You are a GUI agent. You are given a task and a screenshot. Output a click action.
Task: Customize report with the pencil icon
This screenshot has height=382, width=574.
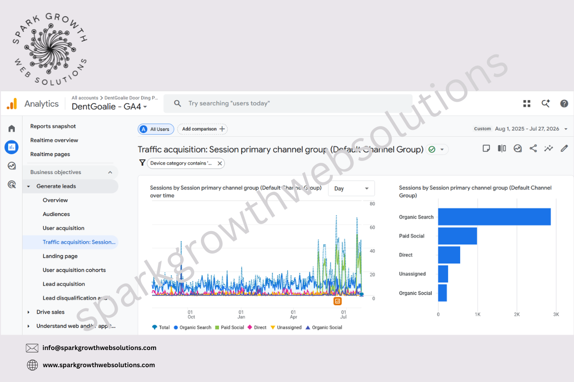coord(564,149)
